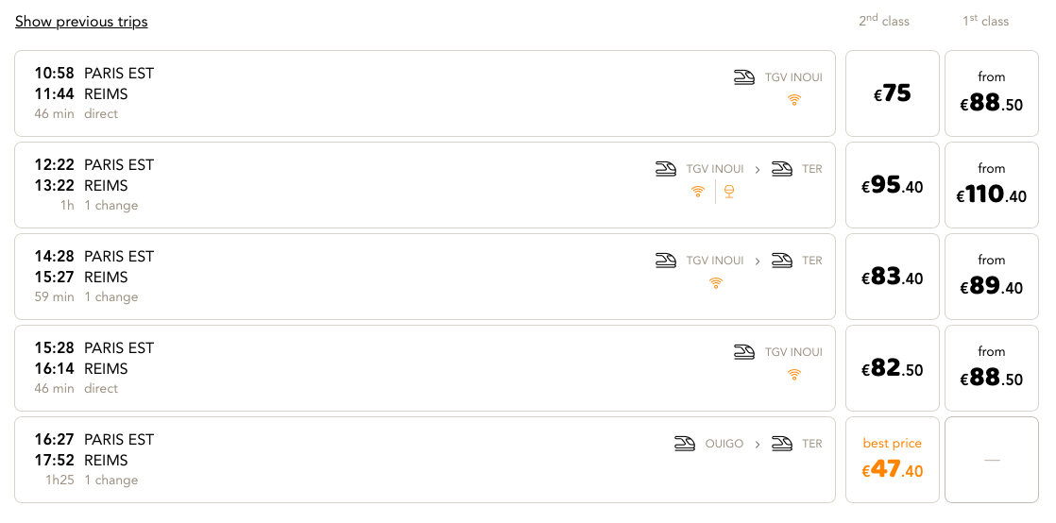Select the best price €47.40 fare
The height and width of the screenshot is (523, 1056).
tap(893, 460)
